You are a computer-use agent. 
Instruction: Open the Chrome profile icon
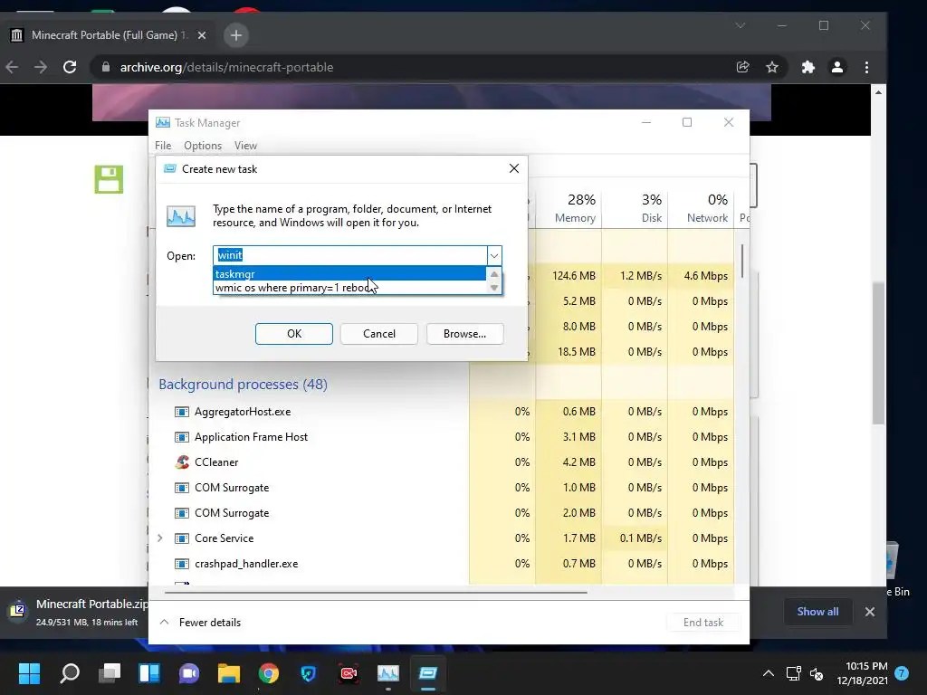click(x=837, y=67)
